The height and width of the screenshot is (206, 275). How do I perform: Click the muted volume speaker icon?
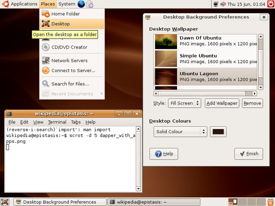click(223, 4)
